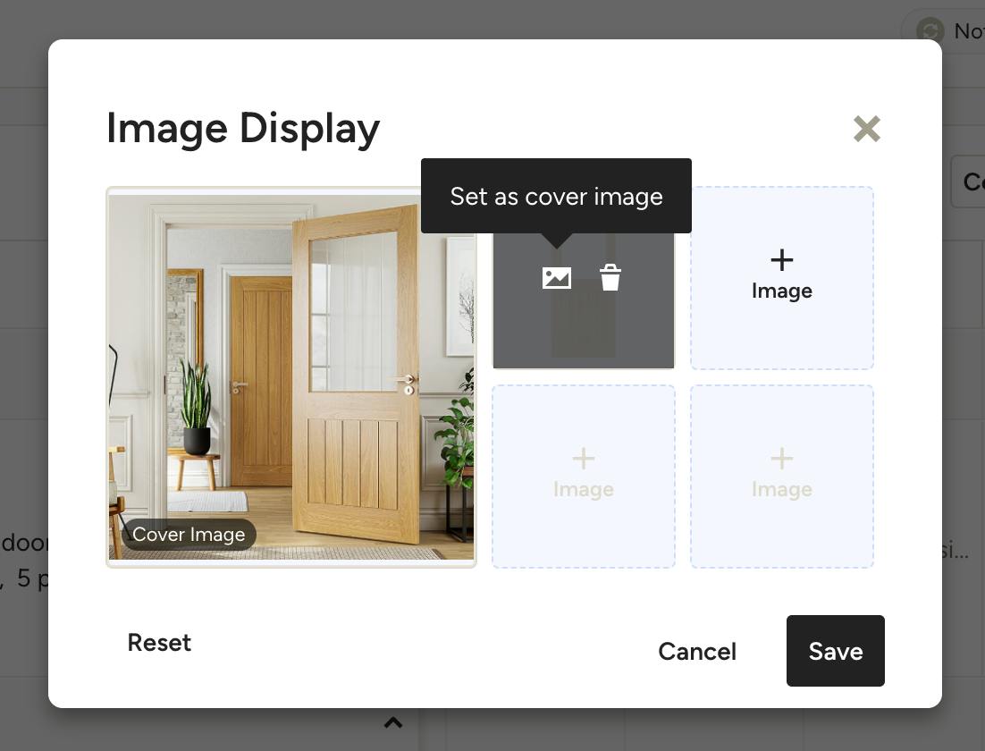Click Reset to restore images

coord(159,642)
